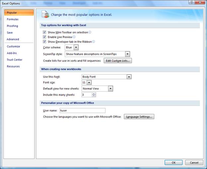
Task: Click the 'User name:' label
Action: click(x=50, y=111)
